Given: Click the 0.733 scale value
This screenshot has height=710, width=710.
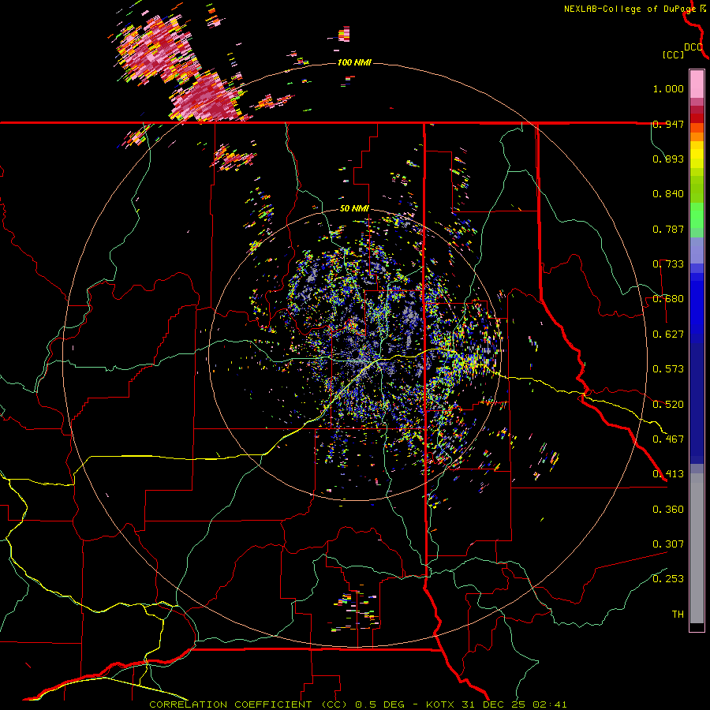Looking at the screenshot, I should click(668, 264).
